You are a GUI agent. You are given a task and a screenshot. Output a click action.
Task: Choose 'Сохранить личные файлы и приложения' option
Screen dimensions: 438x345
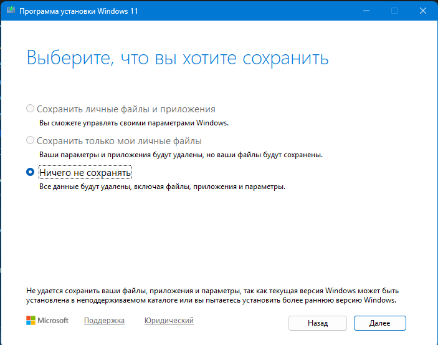click(30, 109)
